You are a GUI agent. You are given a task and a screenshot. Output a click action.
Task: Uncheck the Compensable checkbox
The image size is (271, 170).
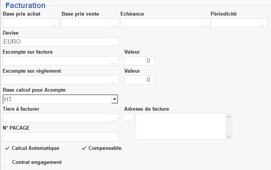point(84,148)
